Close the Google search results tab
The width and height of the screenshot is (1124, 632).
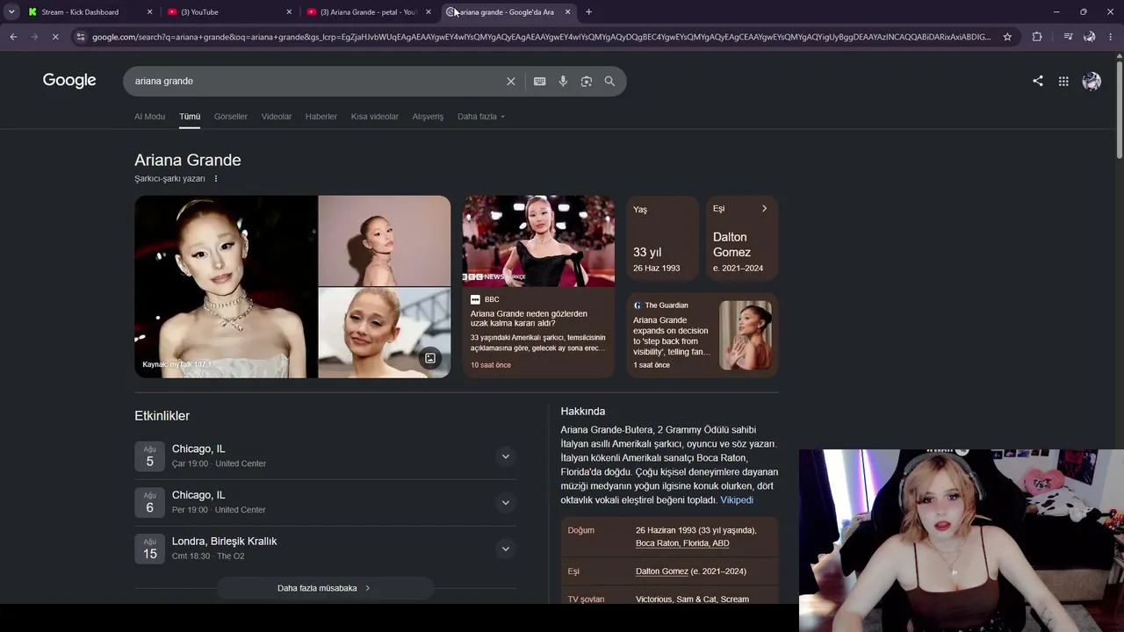pos(567,12)
